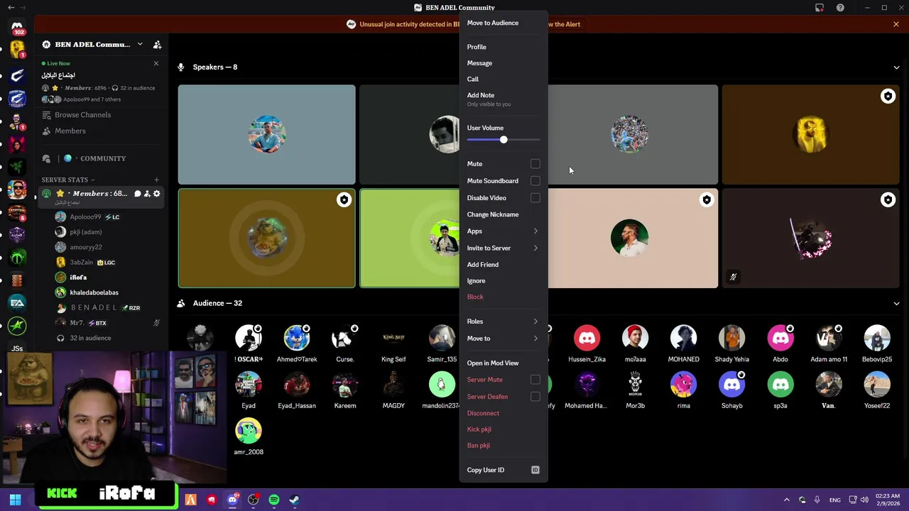Select pkji (adam) in the stage member list
Image resolution: width=909 pixels, height=511 pixels.
(108, 232)
